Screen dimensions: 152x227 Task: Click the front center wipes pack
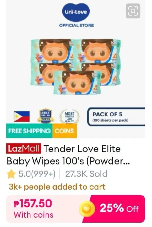tap(77, 82)
